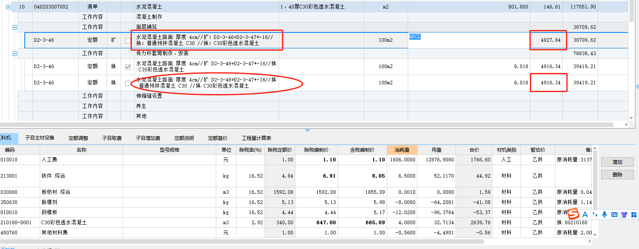Screen dimensions: 639x249
Task: Click the 养生 work content row
Action: point(141,106)
